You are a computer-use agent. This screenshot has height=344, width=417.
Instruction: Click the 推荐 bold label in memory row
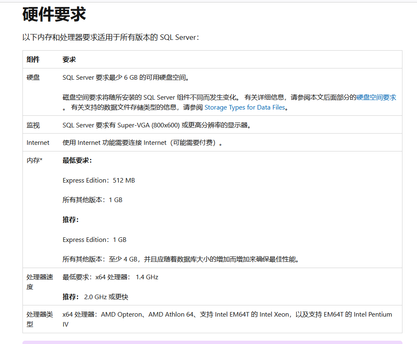click(x=71, y=220)
